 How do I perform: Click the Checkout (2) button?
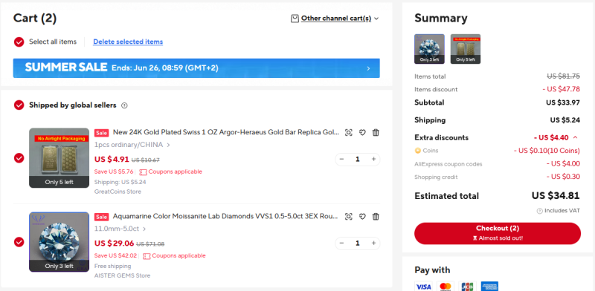pos(498,233)
